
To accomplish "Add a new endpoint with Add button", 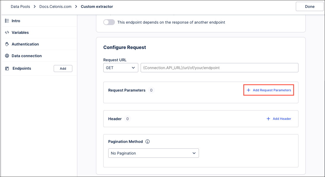I will pyautogui.click(x=63, y=69).
